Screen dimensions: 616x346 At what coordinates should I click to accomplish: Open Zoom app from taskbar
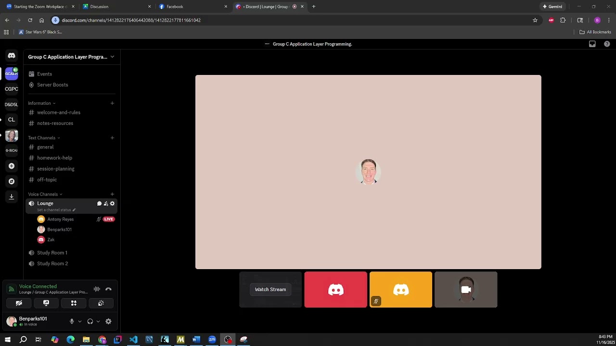click(x=212, y=340)
